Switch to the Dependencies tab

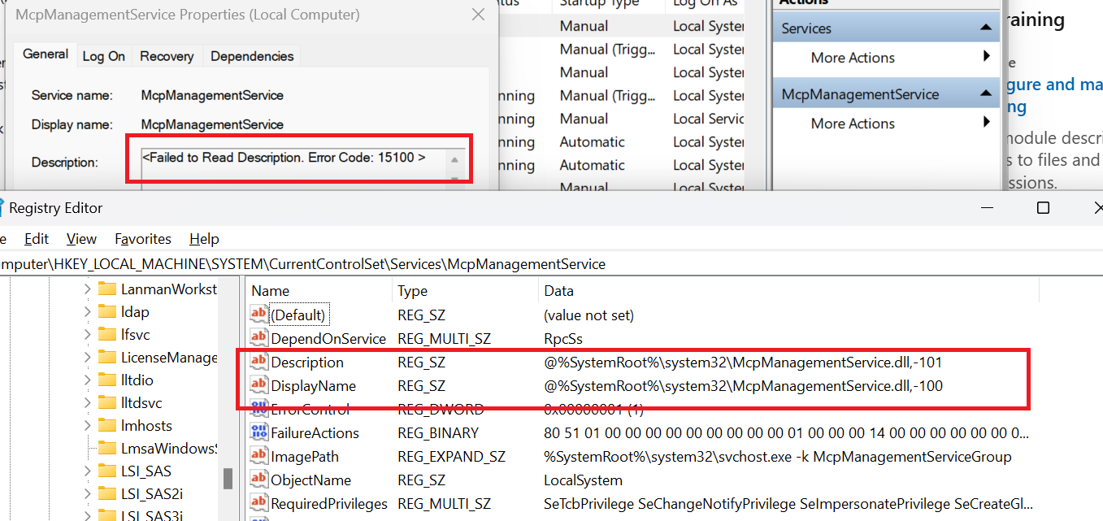[252, 56]
